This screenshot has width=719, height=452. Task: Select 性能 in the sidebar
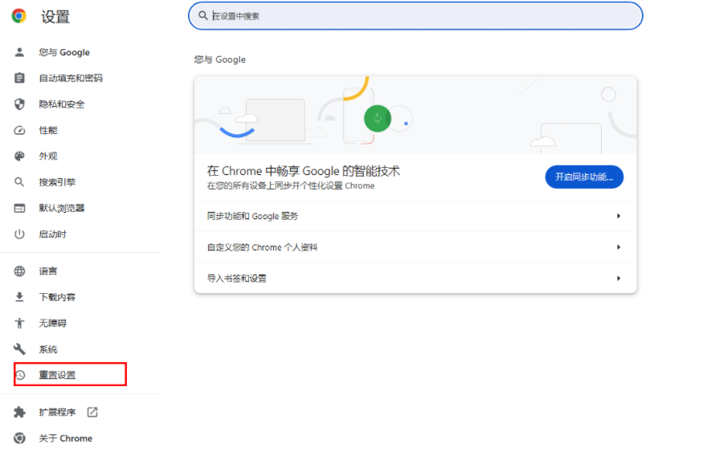(x=48, y=130)
